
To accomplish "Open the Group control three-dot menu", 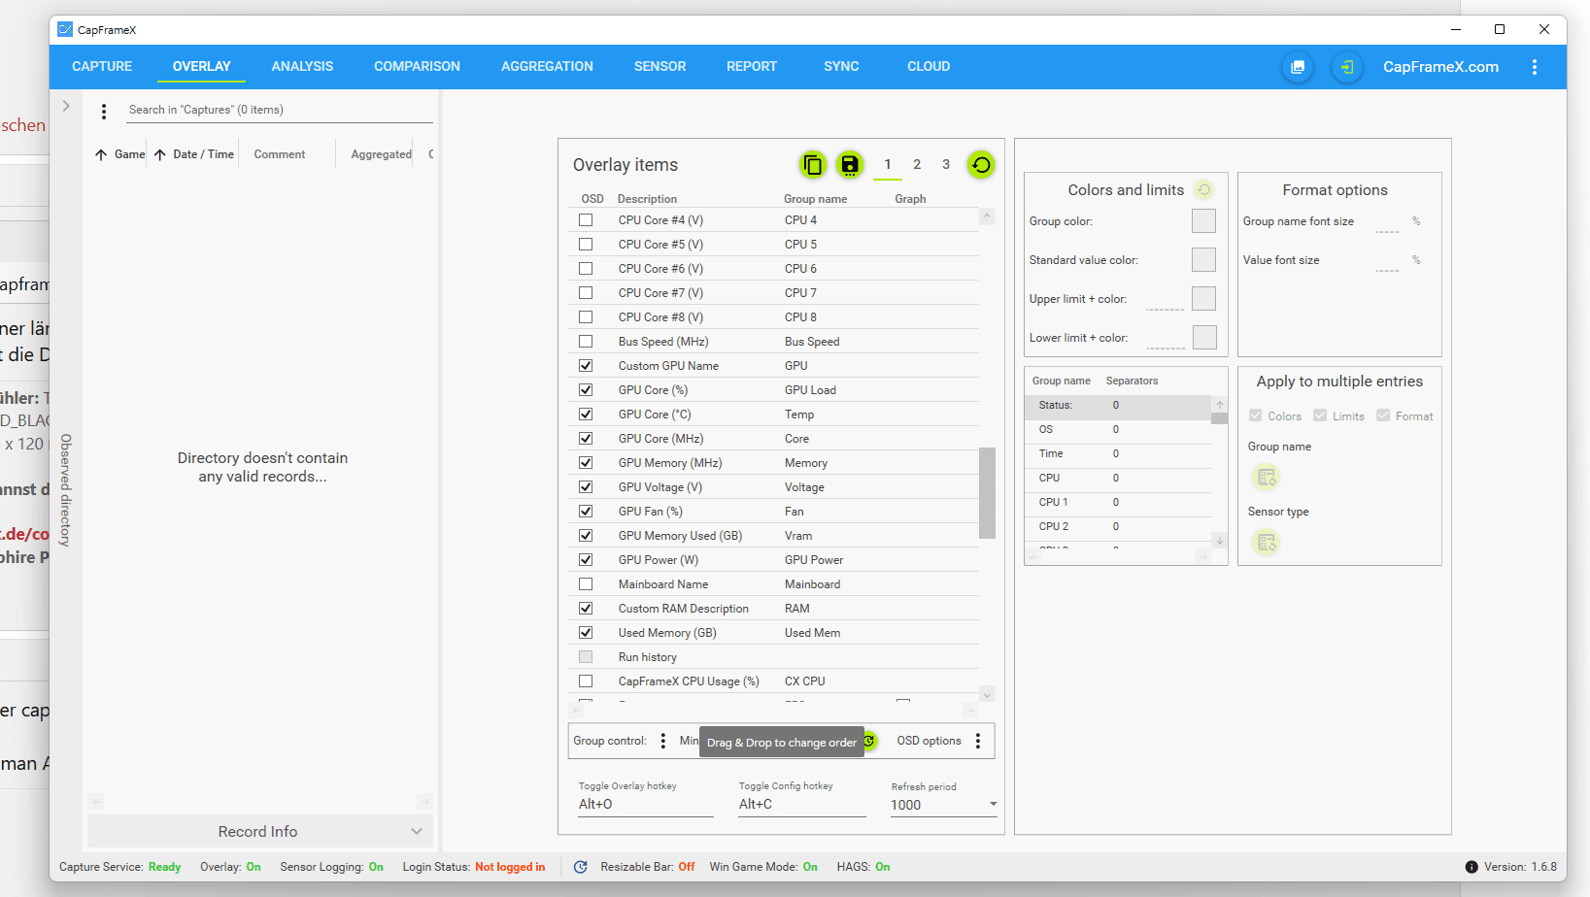I will tap(663, 741).
